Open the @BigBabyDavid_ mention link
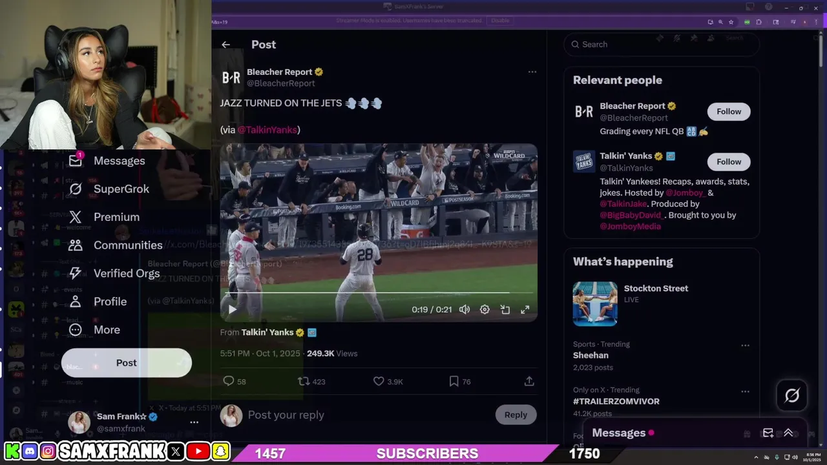This screenshot has height=465, width=827. coord(632,215)
